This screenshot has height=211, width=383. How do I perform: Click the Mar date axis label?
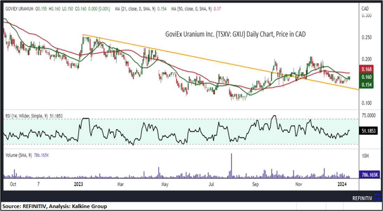point(121,184)
